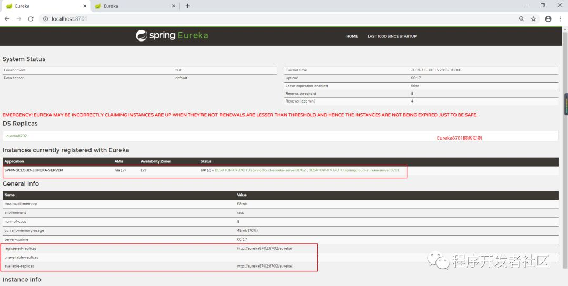Screen dimensions: 568x286
Task: Click the site info icon in address bar
Action: tap(46, 19)
